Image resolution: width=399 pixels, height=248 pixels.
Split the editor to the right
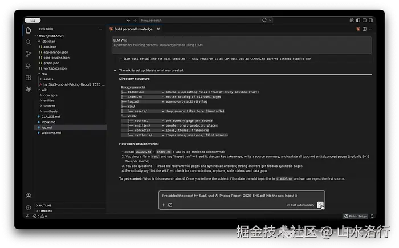point(364,29)
